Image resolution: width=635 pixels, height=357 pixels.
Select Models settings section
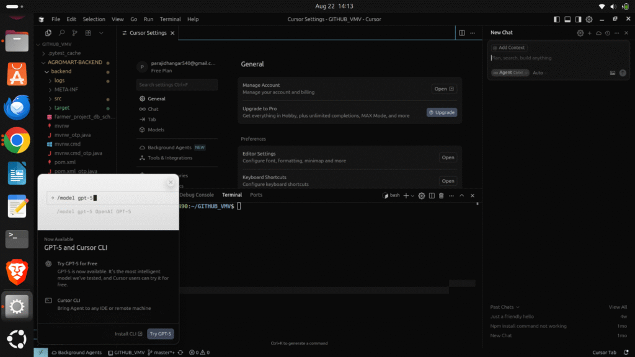point(156,130)
